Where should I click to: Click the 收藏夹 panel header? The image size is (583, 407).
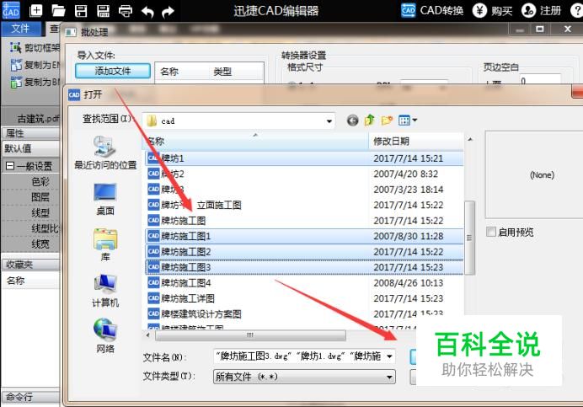point(30,265)
